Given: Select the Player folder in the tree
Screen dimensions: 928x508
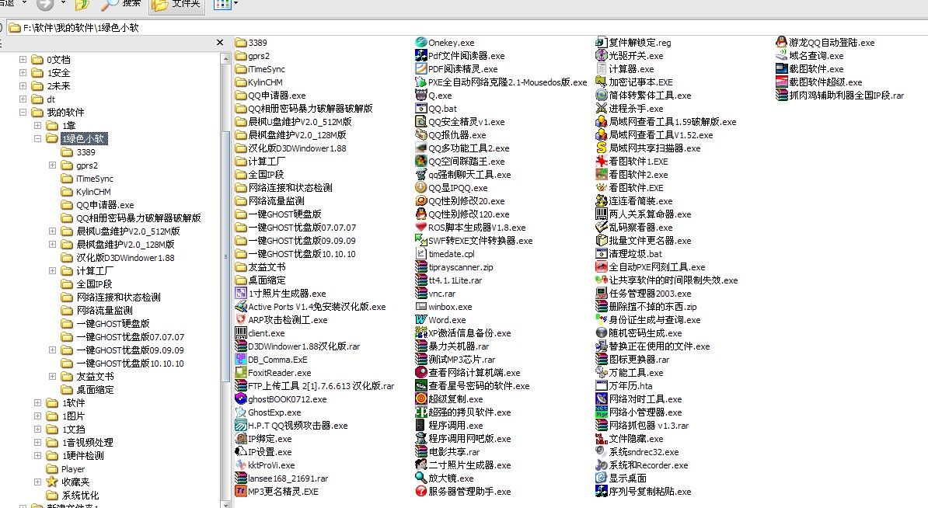Looking at the screenshot, I should click(73, 469).
